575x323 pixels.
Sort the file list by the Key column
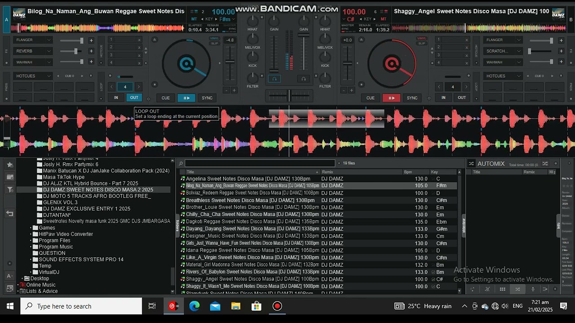[443, 172]
